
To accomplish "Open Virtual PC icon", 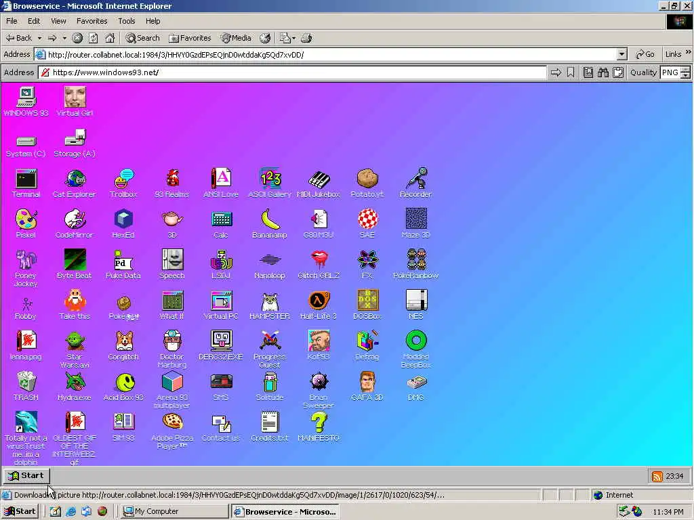I will click(x=221, y=305).
